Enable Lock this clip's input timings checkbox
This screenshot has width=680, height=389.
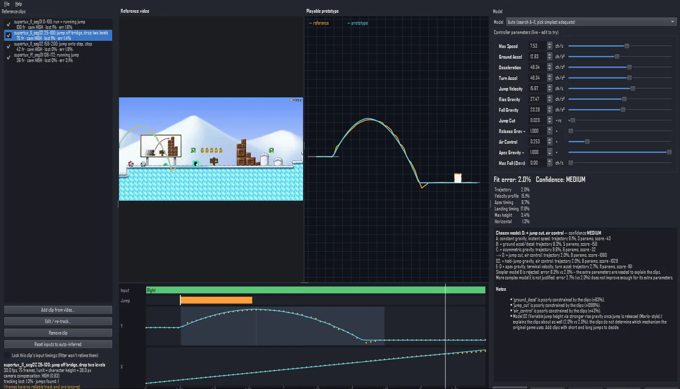coord(7,355)
